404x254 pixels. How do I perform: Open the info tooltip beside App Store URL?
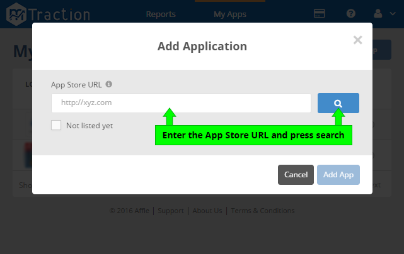point(109,84)
